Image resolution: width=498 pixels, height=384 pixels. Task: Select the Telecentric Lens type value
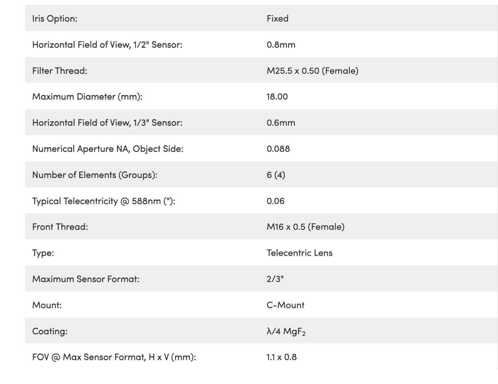pyautogui.click(x=299, y=253)
